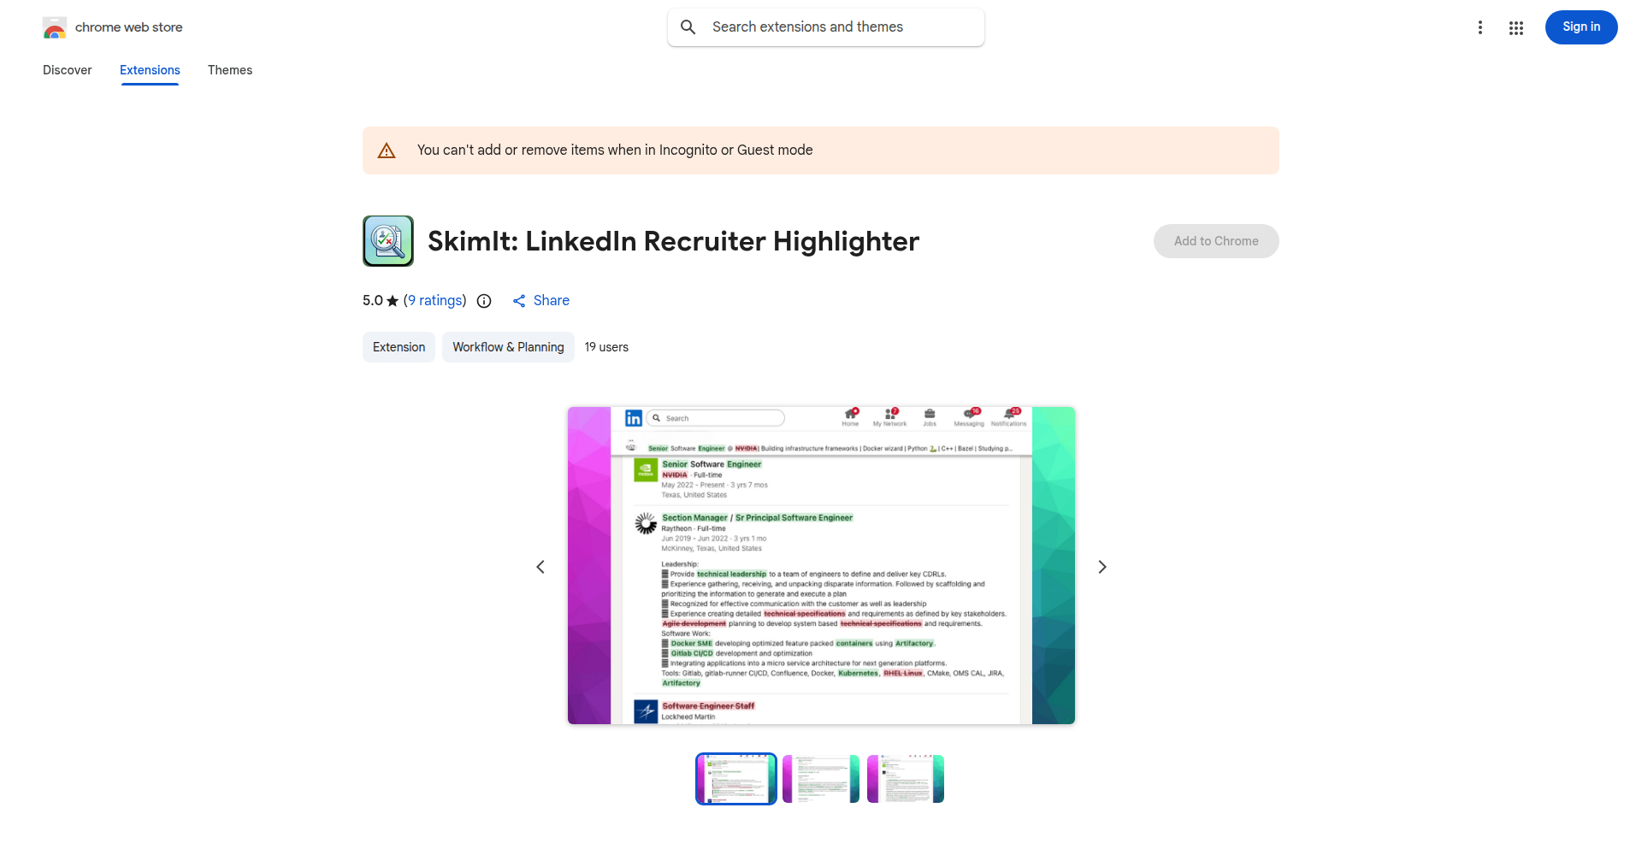Click the SkimIt: LinkedIn Recruiter Highlighter title
The width and height of the screenshot is (1642, 849).
click(674, 241)
